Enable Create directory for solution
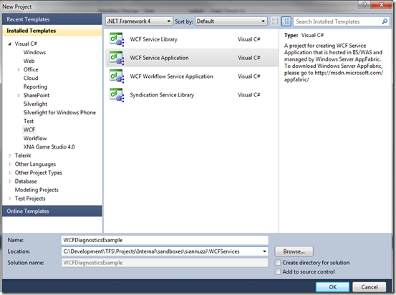Screen dimensions: 396x295 [278, 263]
